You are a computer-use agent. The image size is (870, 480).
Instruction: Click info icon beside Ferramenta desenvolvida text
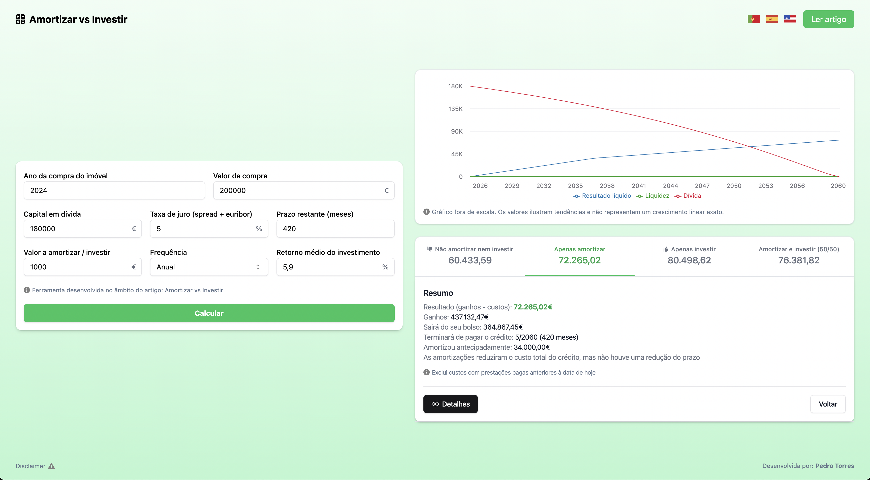point(27,290)
